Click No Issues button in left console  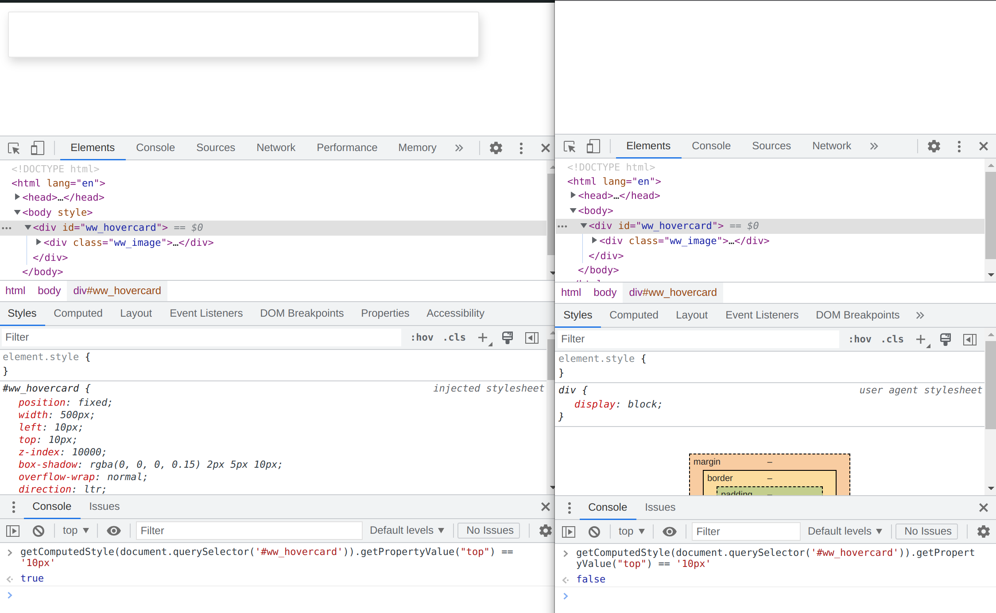pos(489,531)
